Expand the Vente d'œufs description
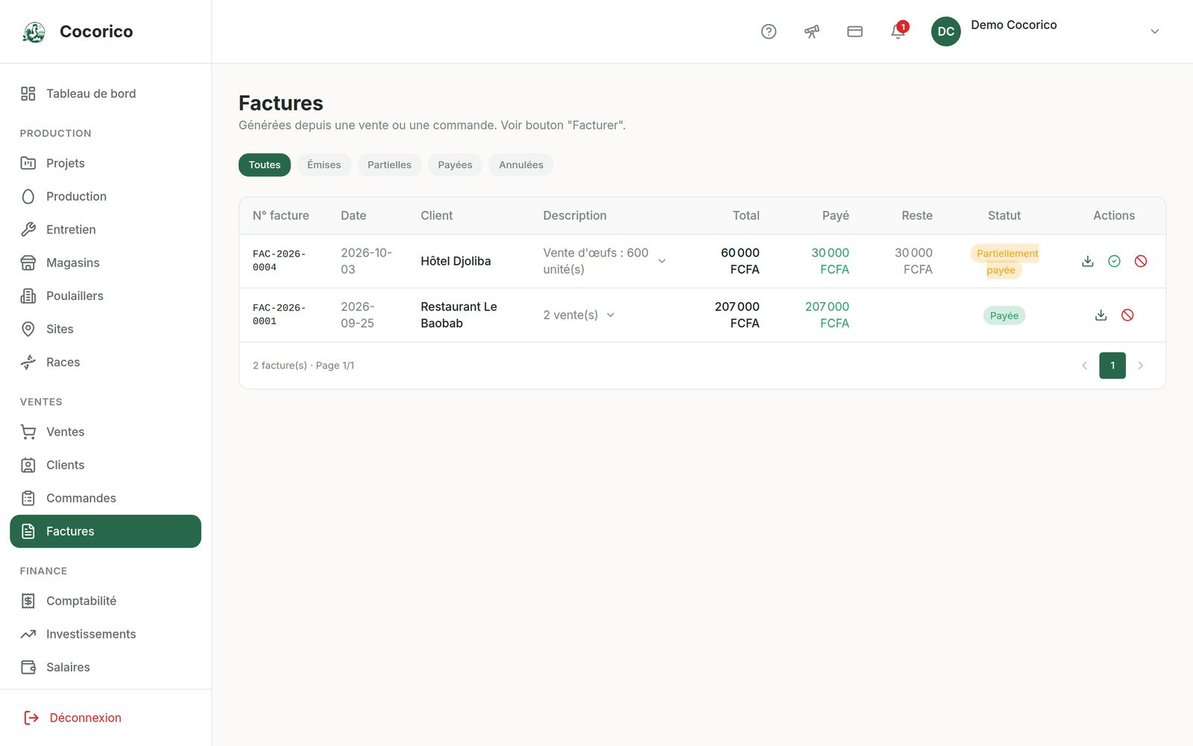Screen dimensions: 1193x746 point(661,261)
